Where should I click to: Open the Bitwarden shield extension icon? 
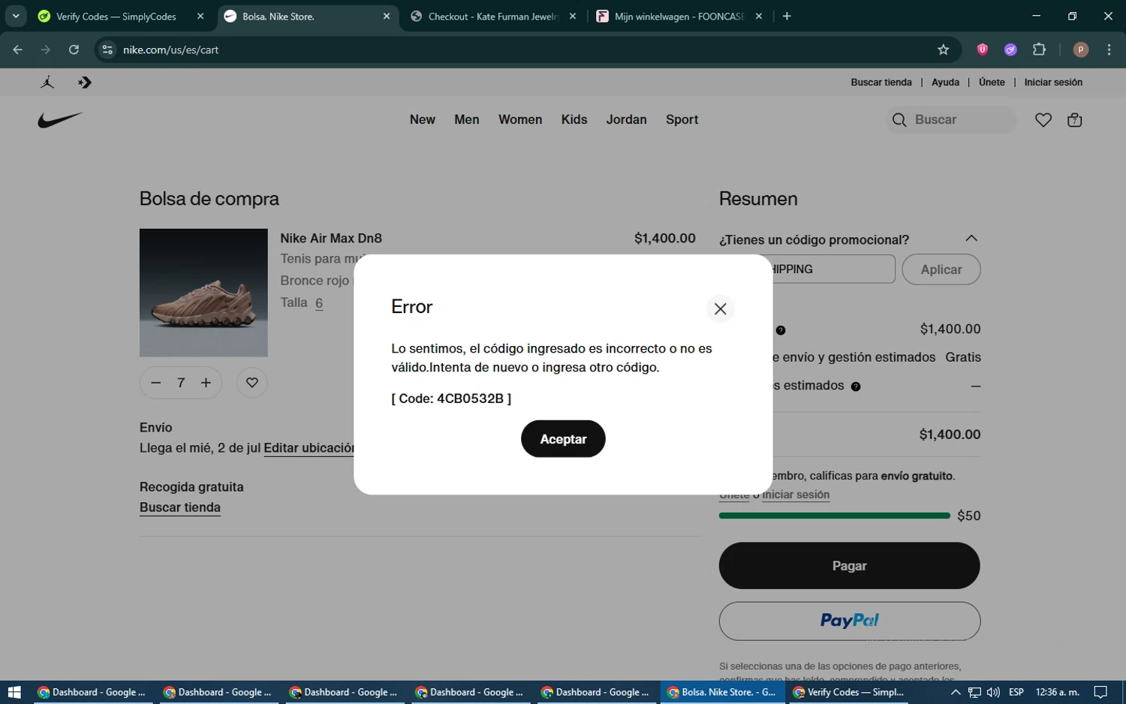point(982,50)
